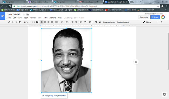Switch to Please activate your Gmail tab
The width and height of the screenshot is (169, 99).
point(91,2)
